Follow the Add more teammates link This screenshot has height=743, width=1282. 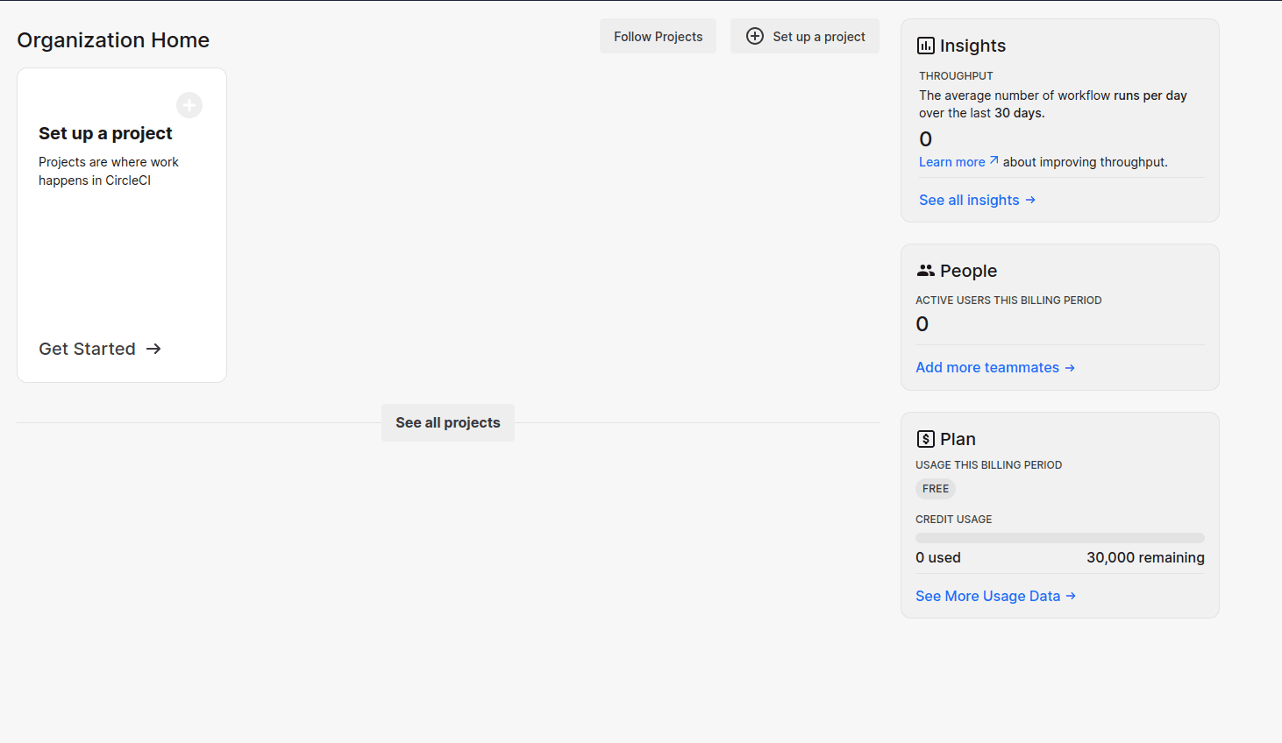tap(987, 367)
